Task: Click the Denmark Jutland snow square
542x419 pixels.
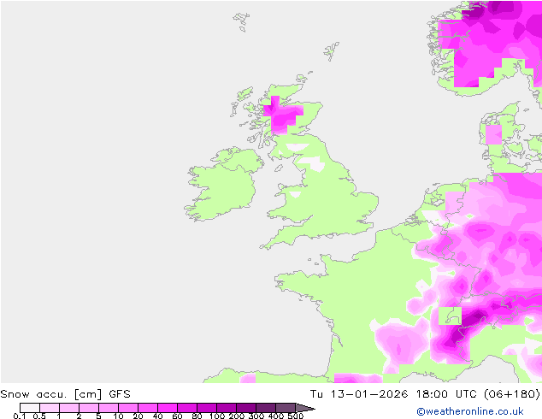Action: click(493, 134)
